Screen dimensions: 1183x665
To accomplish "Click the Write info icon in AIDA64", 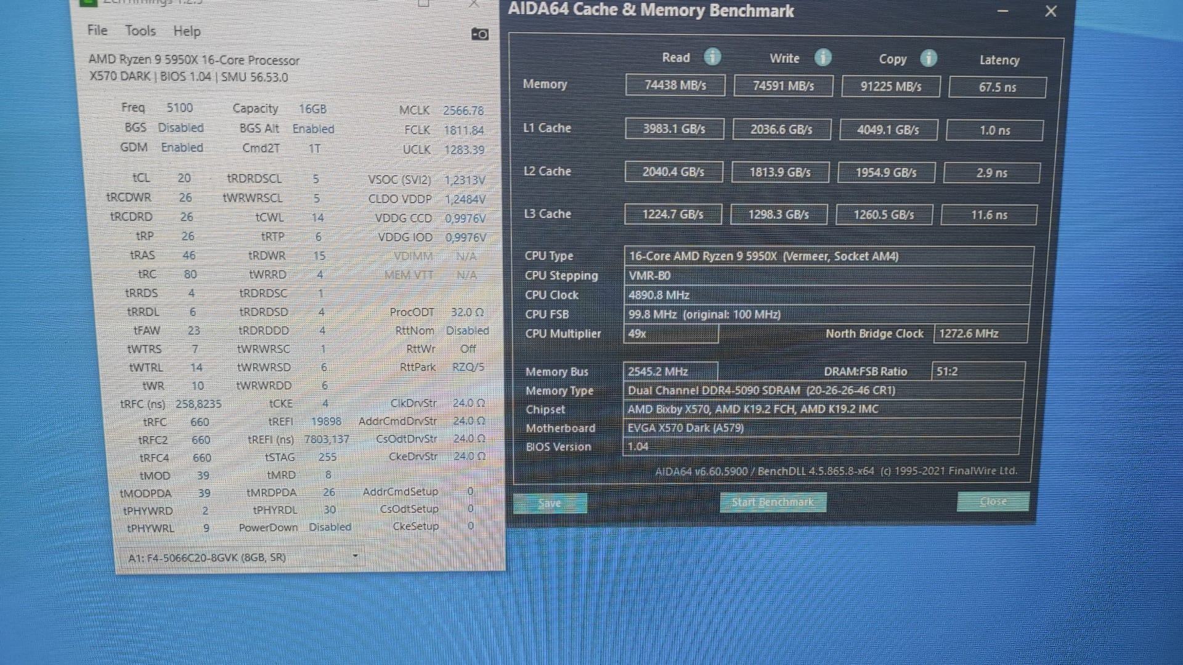I will (823, 57).
